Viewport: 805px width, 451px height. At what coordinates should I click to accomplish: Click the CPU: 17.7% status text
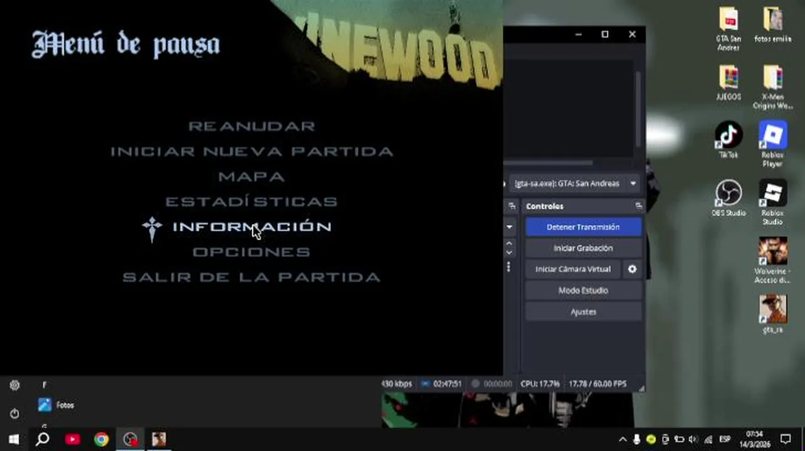(540, 383)
